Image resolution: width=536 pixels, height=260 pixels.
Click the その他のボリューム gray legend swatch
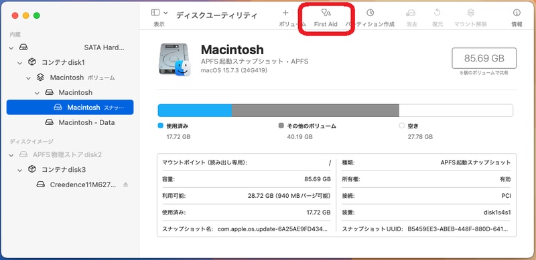281,126
